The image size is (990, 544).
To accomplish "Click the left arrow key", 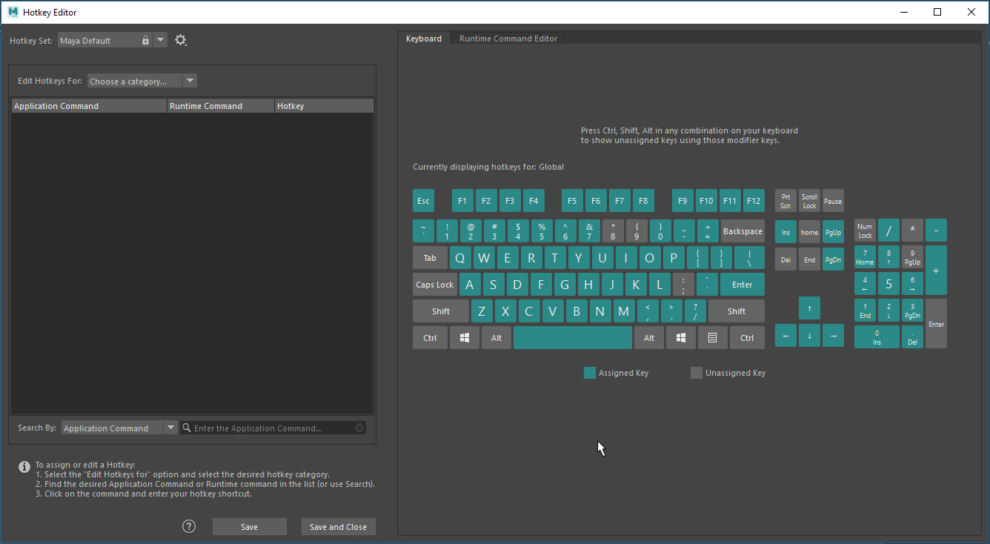I will click(785, 336).
